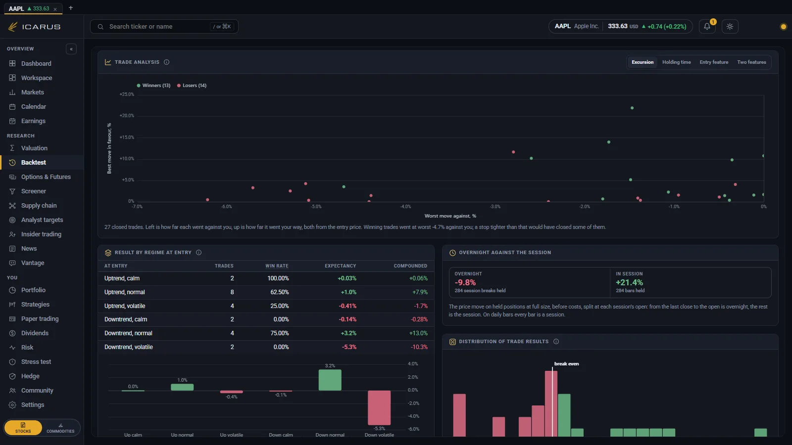Click the Strategies sidebar icon

pyautogui.click(x=12, y=305)
